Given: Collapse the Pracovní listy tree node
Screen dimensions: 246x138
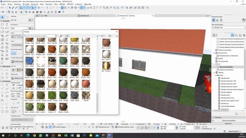Looking at the screenshot, I should click(214, 53).
